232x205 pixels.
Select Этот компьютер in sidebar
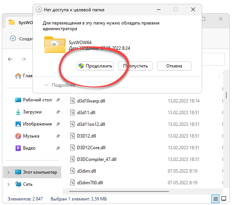[x=32, y=172]
